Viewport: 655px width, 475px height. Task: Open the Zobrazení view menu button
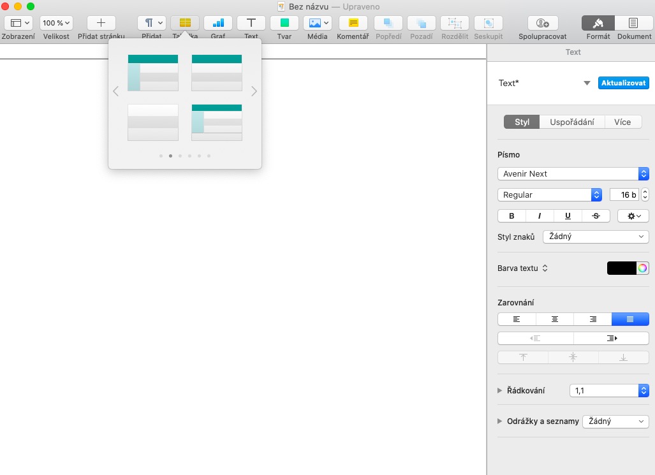pos(18,23)
